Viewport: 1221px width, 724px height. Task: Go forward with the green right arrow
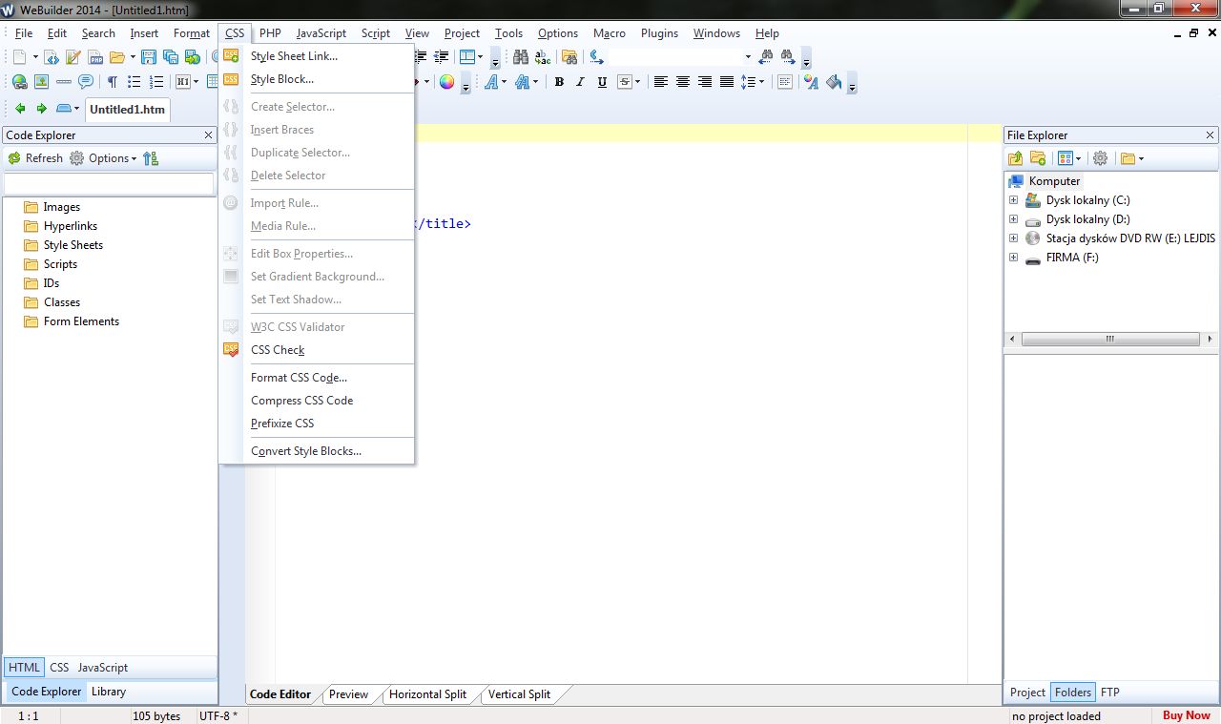pyautogui.click(x=41, y=109)
